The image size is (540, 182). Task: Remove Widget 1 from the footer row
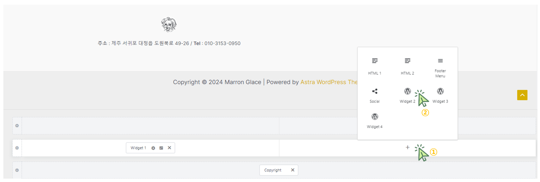[169, 148]
